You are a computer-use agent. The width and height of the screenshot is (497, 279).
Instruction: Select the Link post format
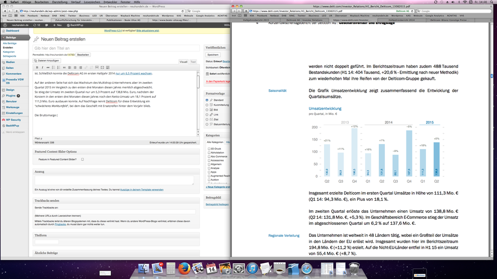(x=207, y=114)
